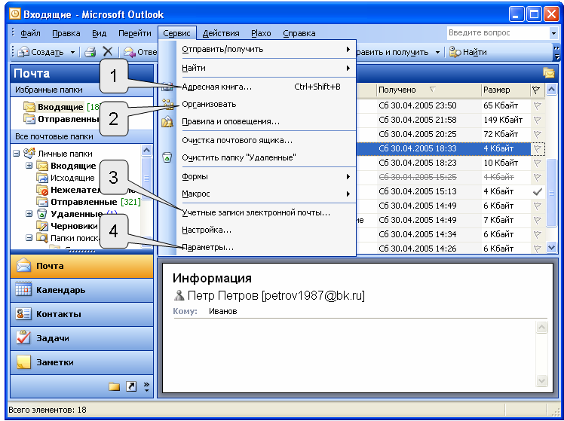Open the Действия menu
The image size is (564, 421).
pos(221,33)
